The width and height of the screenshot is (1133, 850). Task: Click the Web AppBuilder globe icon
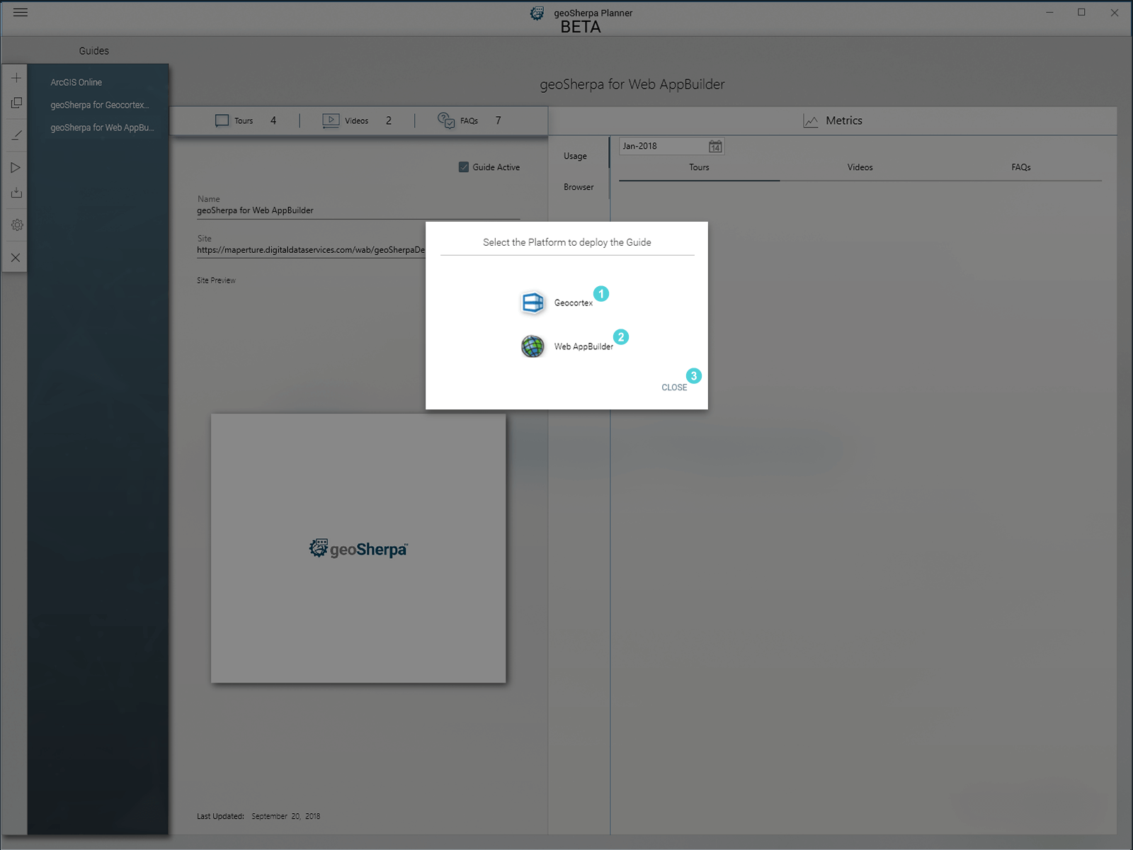coord(533,346)
